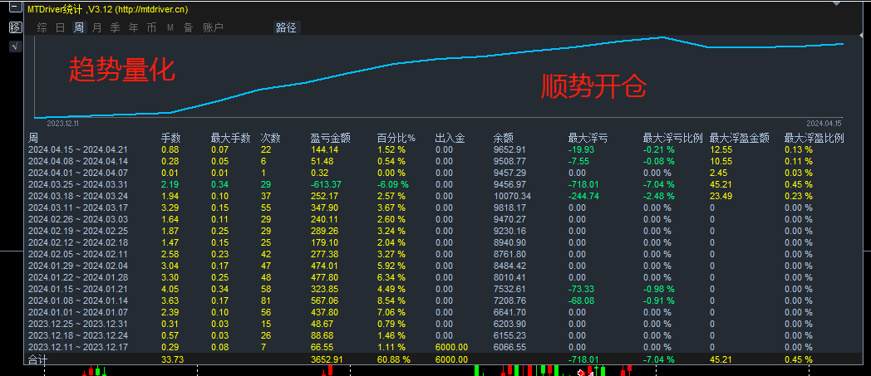
Task: Open the 季 quarterly tab
Action: click(x=115, y=27)
